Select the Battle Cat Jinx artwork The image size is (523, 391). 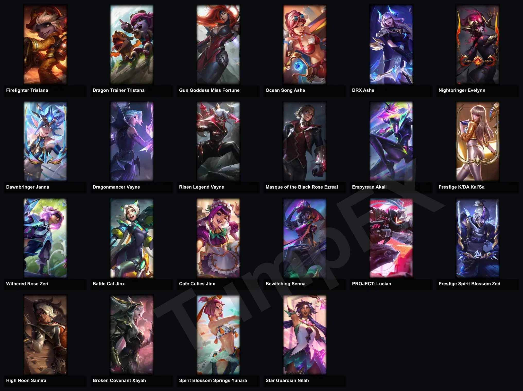[x=132, y=238]
